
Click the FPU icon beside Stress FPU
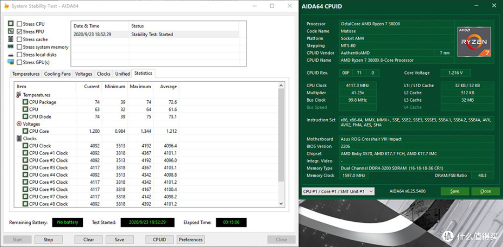11,32
